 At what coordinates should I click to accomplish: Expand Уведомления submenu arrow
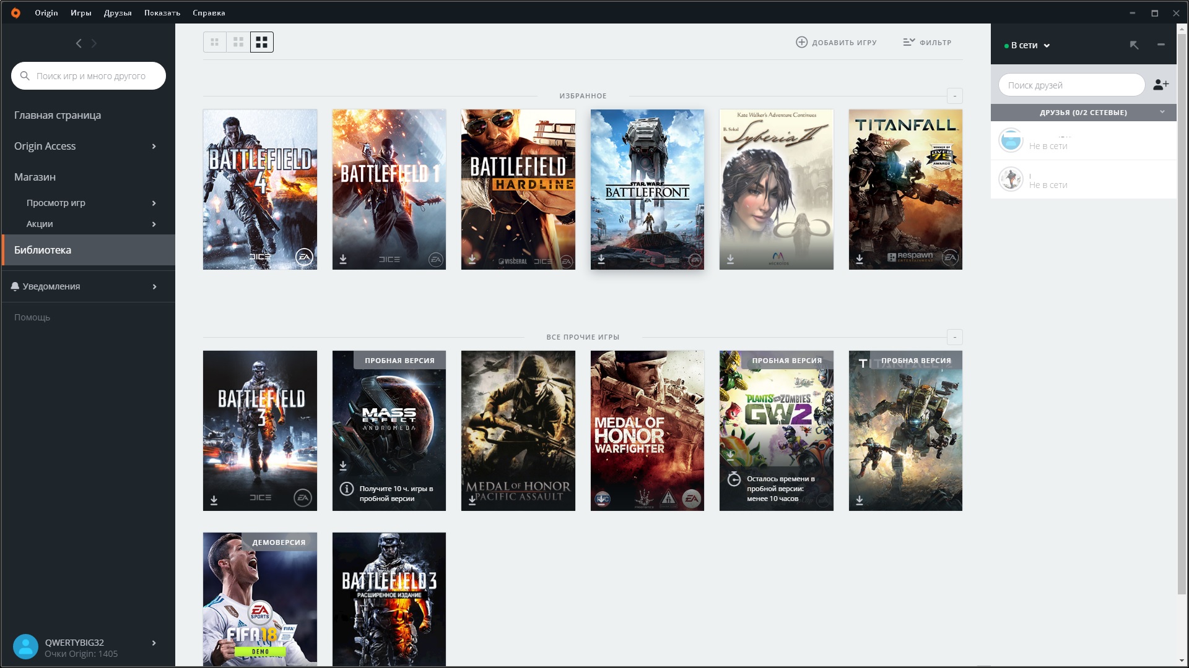click(x=154, y=286)
